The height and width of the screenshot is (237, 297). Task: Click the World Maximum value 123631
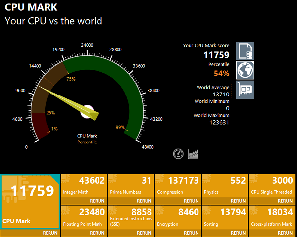pos(219,123)
